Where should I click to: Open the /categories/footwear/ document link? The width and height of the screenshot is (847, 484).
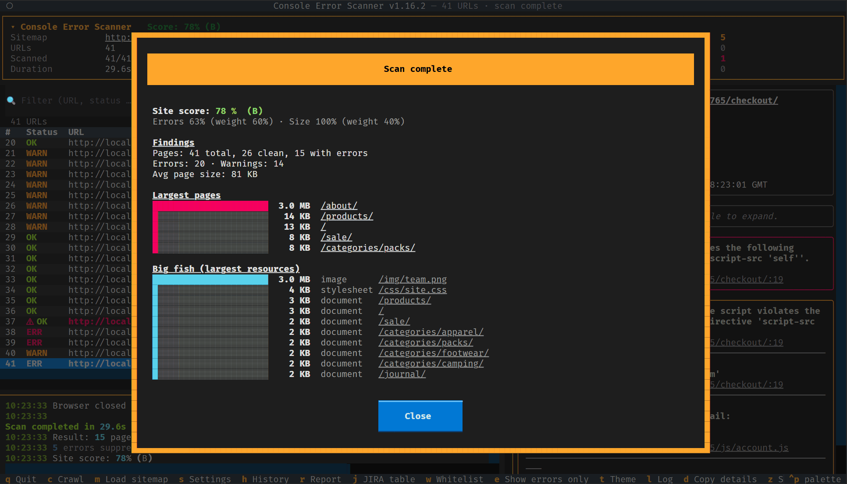click(434, 353)
